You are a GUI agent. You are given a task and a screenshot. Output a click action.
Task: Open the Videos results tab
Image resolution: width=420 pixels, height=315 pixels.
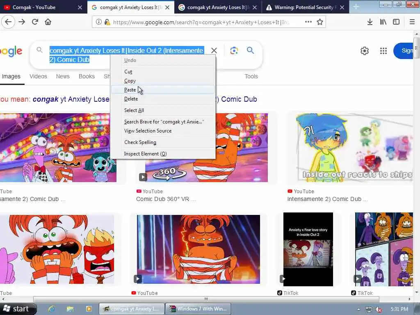click(x=38, y=76)
